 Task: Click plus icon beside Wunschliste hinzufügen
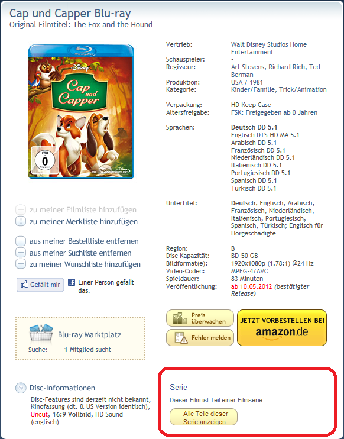pos(21,264)
